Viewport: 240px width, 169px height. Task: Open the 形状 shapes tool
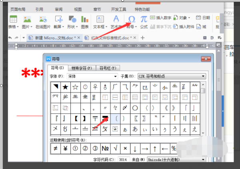[72, 19]
